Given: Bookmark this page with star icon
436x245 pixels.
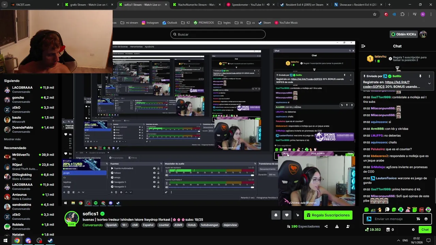Looking at the screenshot, I should coord(375,14).
